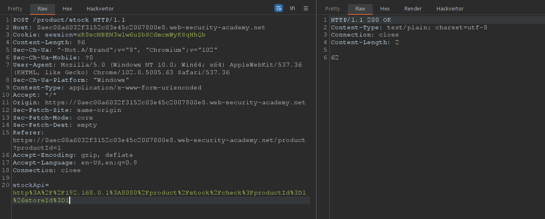
Task: Click the POST /product/stock request line
Action: pyautogui.click(x=69, y=20)
